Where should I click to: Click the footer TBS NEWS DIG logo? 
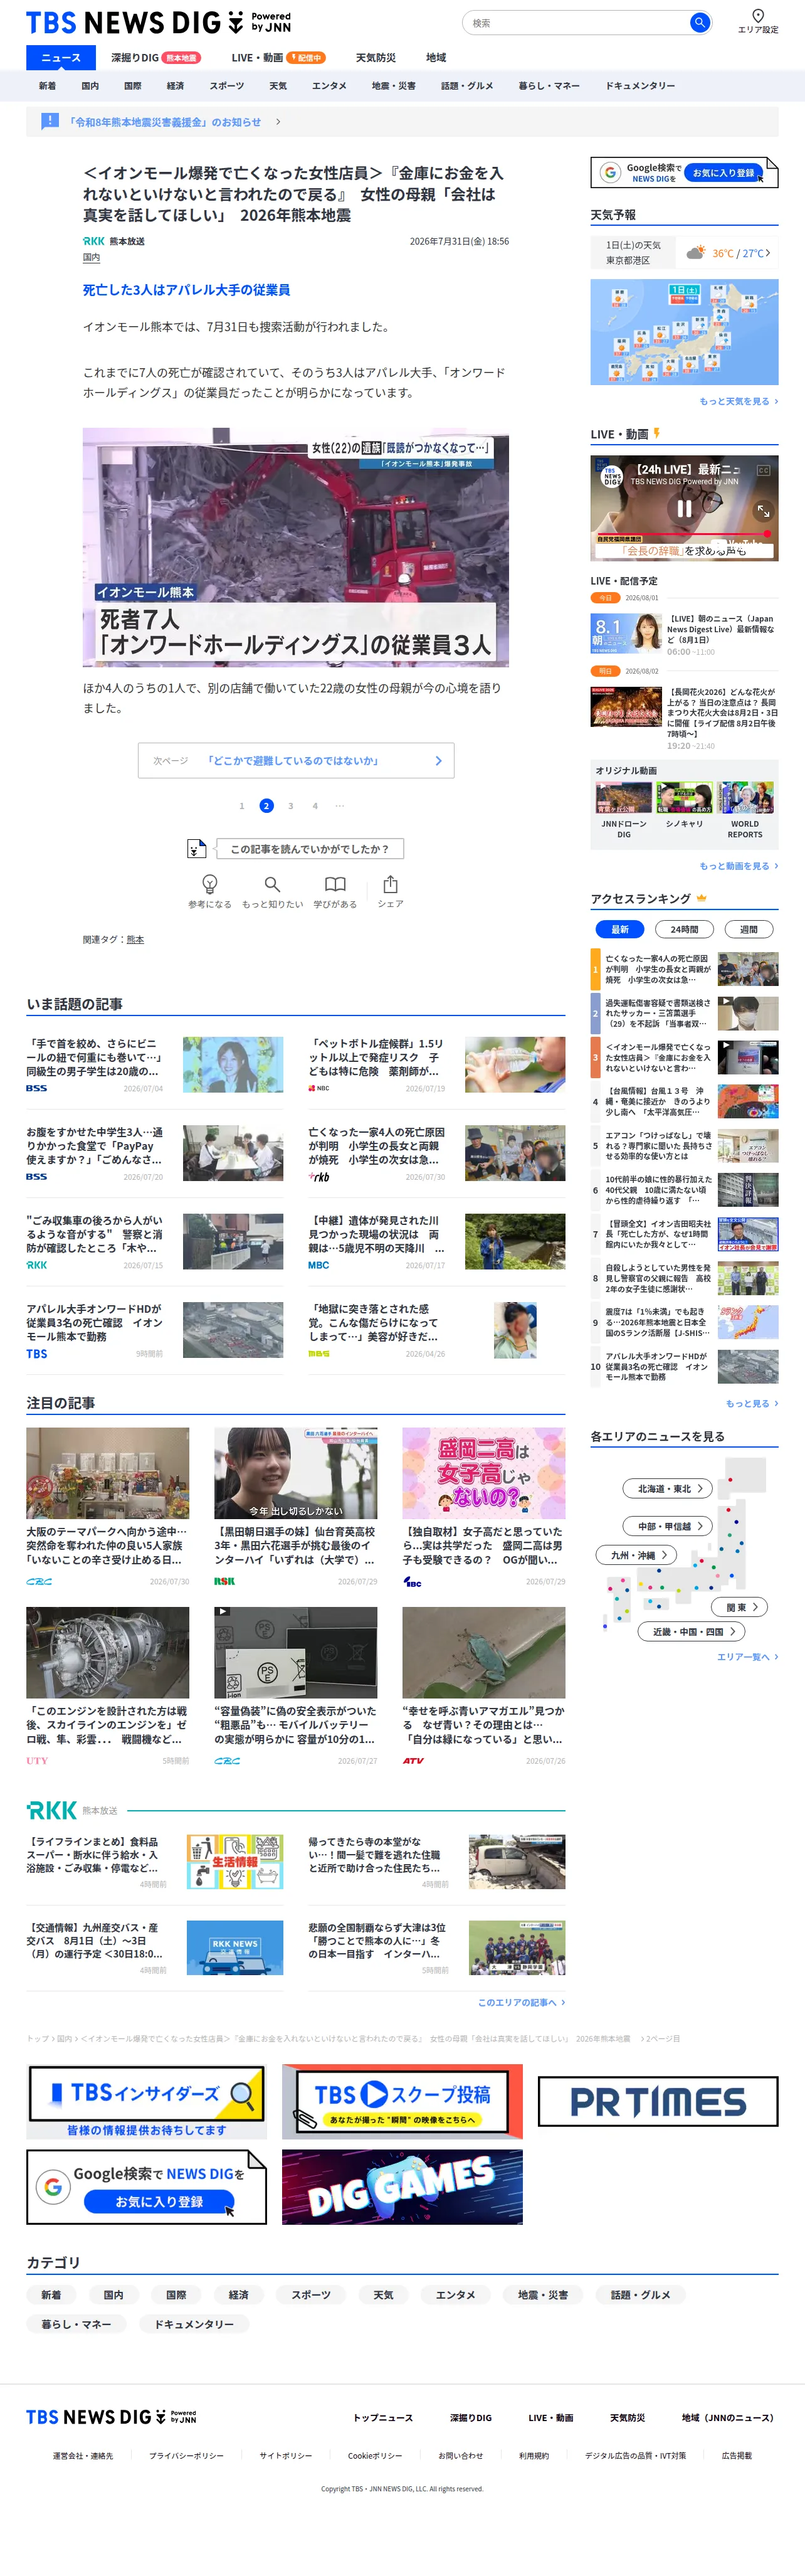click(111, 2417)
